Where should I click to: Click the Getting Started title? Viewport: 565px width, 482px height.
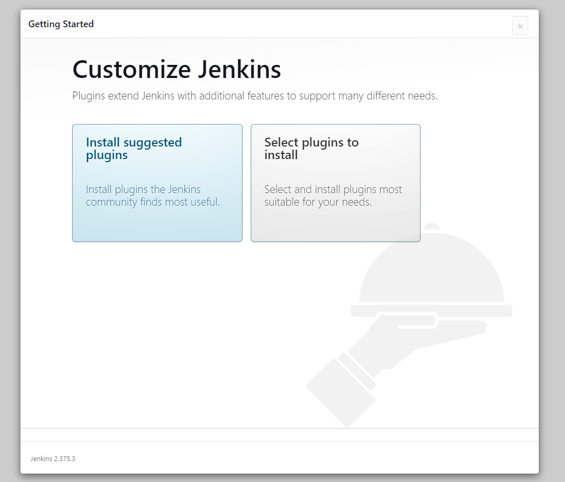tap(61, 24)
